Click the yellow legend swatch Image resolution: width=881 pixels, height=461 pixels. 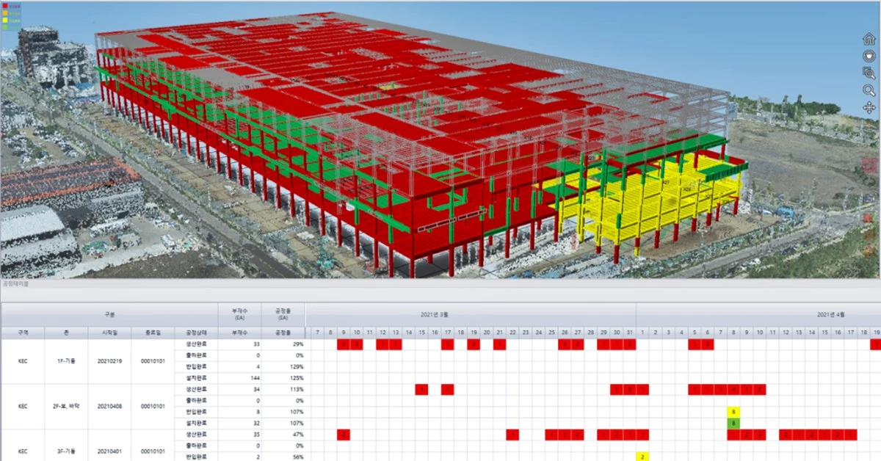(x=5, y=21)
